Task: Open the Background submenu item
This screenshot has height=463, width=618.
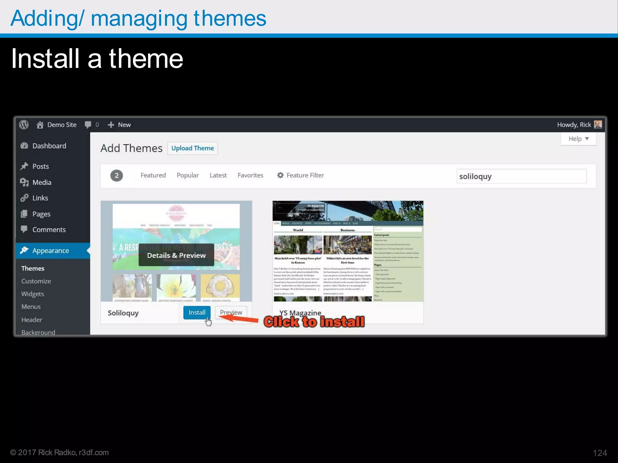Action: click(38, 332)
